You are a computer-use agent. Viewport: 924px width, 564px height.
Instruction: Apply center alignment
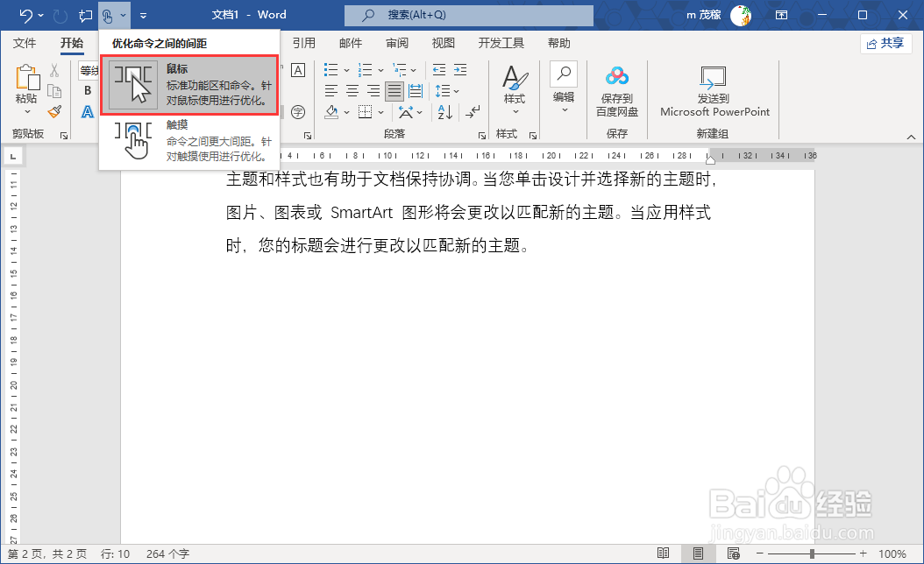point(352,90)
